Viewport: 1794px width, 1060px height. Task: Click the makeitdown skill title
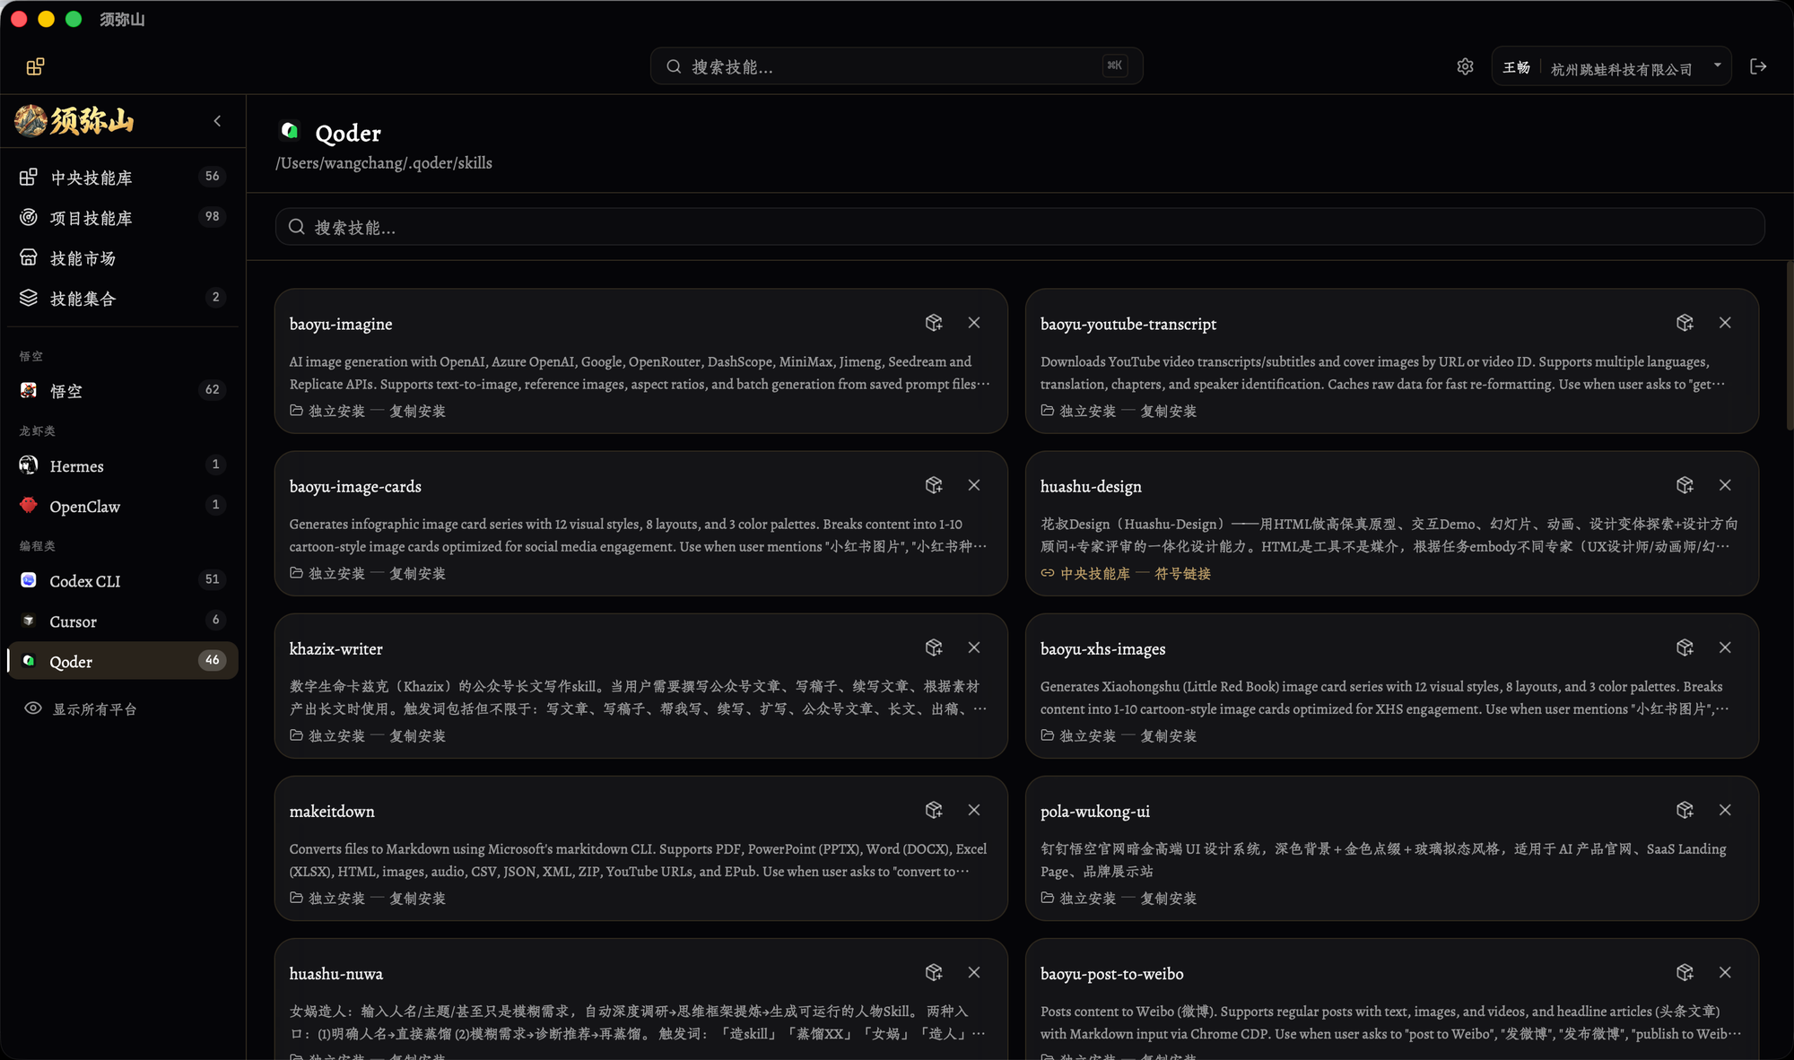coord(332,812)
